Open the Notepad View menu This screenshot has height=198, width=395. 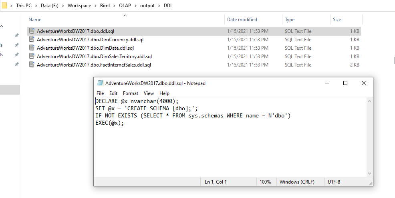click(x=149, y=93)
